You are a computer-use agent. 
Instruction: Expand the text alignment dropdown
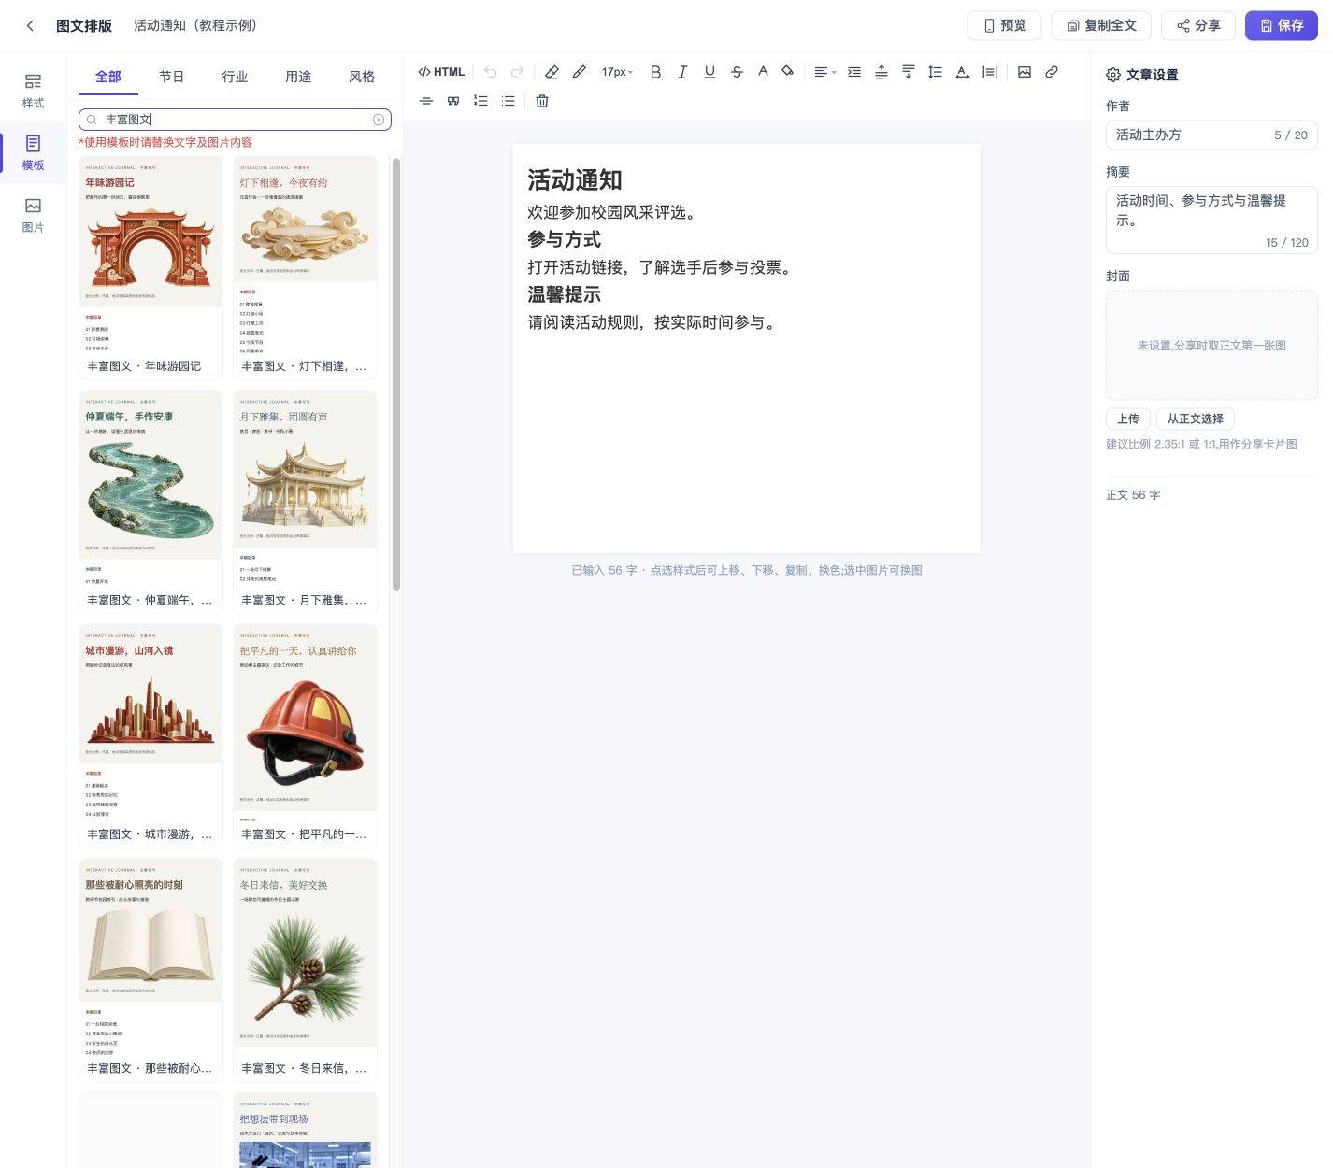824,72
